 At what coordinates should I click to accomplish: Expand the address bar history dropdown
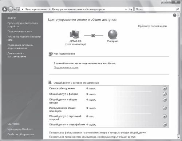point(126,9)
